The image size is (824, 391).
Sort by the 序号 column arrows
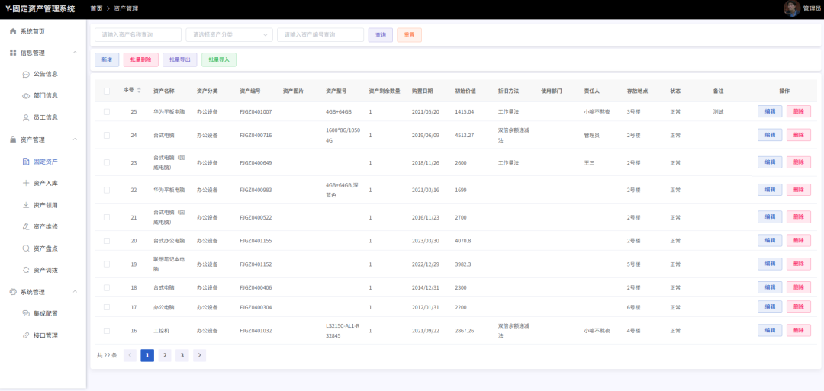click(139, 91)
